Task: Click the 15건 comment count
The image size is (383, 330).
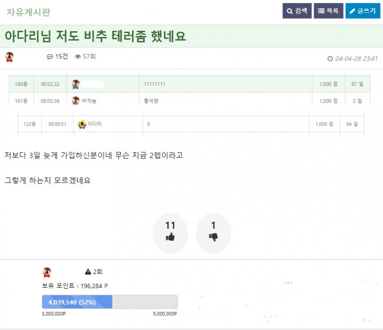Action: (61, 56)
